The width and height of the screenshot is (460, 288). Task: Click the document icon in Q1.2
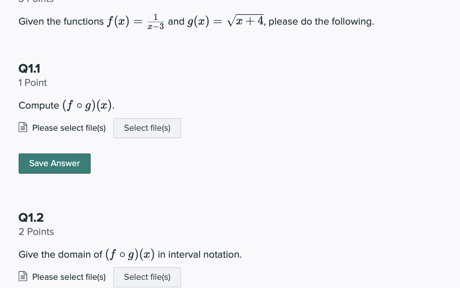tap(23, 276)
